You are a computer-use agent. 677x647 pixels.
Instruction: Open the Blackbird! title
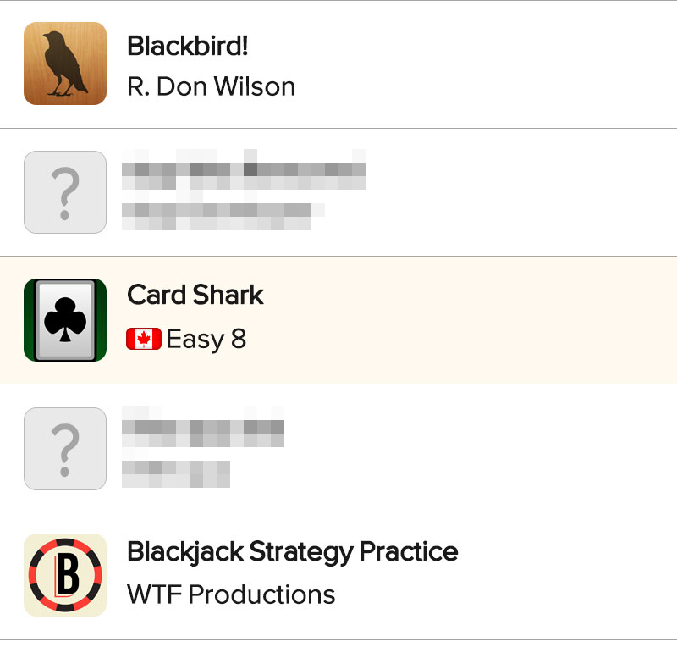188,46
